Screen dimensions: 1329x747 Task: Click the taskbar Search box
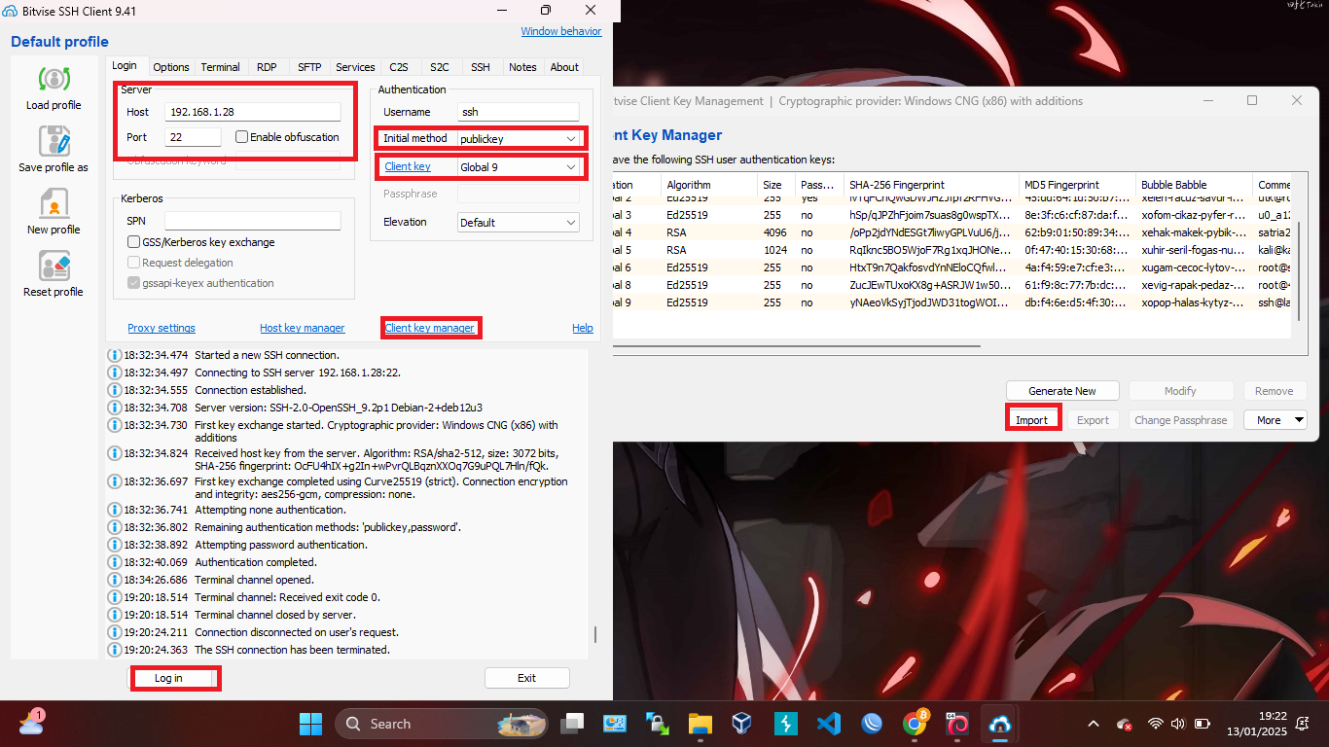tap(442, 724)
